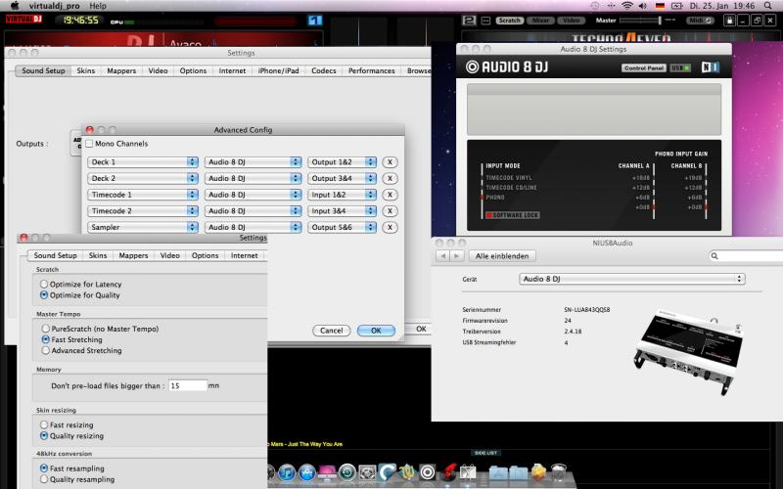Click the deck 2 indicator icon

[x=469, y=21]
